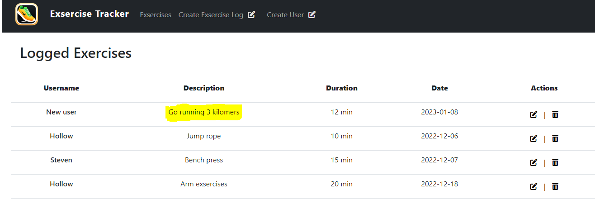Screen dimensions: 595x204
Task: Click the edit icon beside Create Exsercise Log
Action: point(251,14)
